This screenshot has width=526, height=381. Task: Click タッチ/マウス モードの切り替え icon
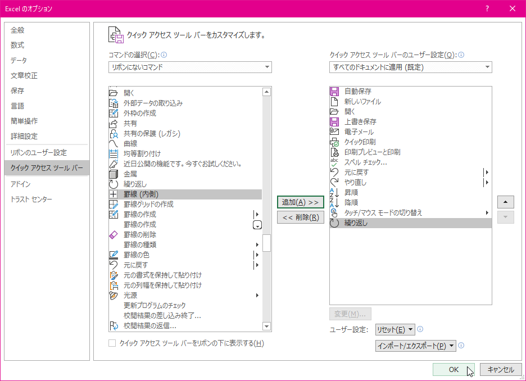point(334,212)
